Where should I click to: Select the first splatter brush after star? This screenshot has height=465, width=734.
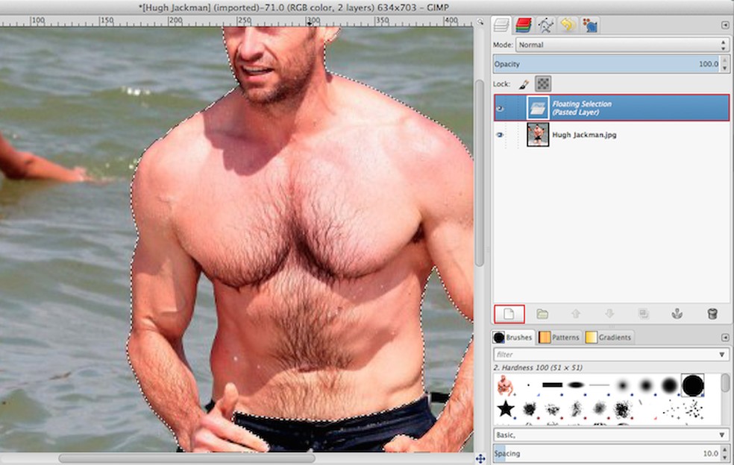click(x=529, y=409)
